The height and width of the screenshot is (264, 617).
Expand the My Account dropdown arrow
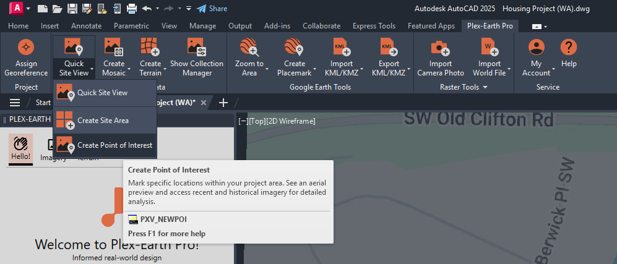tap(554, 69)
